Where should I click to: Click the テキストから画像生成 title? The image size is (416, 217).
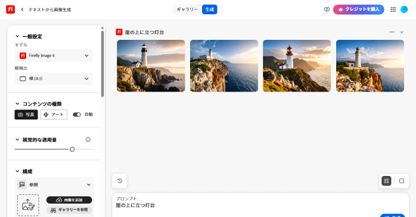coord(50,10)
